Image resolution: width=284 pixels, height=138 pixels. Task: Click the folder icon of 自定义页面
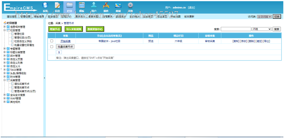[x=8, y=59]
